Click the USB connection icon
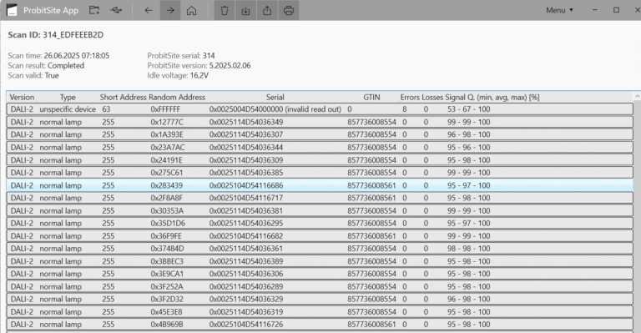 click(x=116, y=10)
